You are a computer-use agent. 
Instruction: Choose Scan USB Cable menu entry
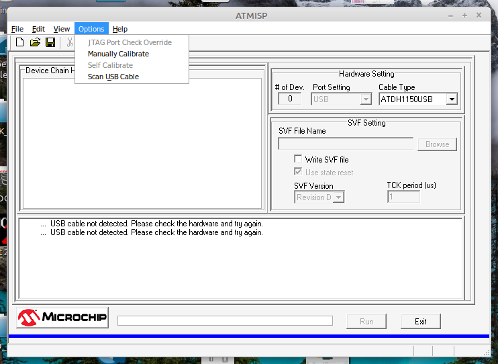point(113,77)
